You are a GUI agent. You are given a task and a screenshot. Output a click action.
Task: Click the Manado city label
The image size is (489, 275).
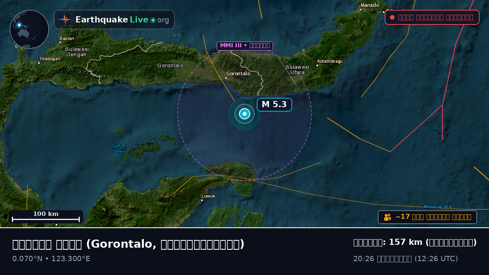point(370,5)
